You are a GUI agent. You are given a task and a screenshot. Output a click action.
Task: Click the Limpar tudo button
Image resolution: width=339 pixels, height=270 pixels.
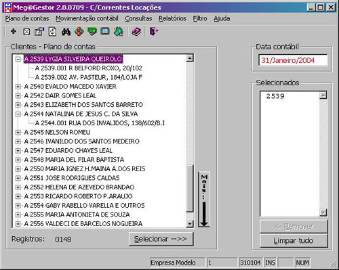tap(294, 241)
